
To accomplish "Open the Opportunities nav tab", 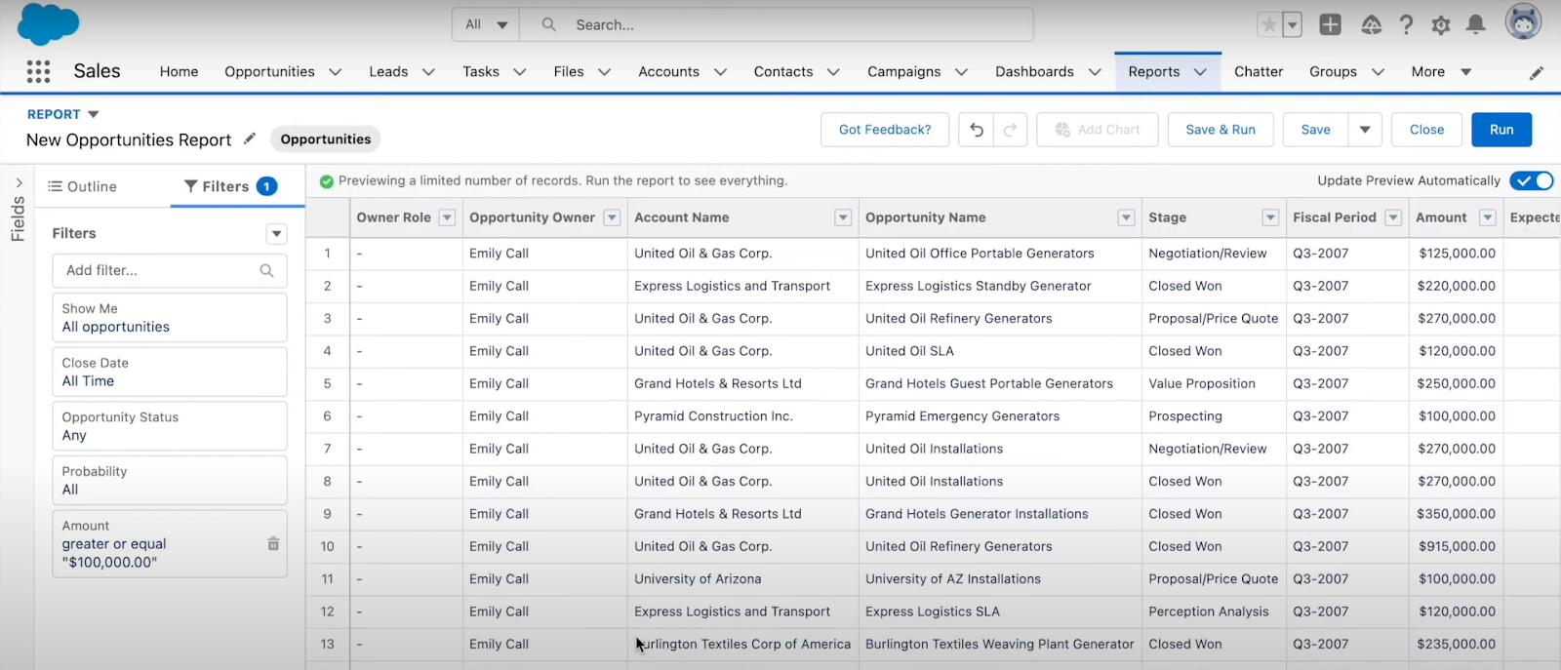I will point(269,72).
